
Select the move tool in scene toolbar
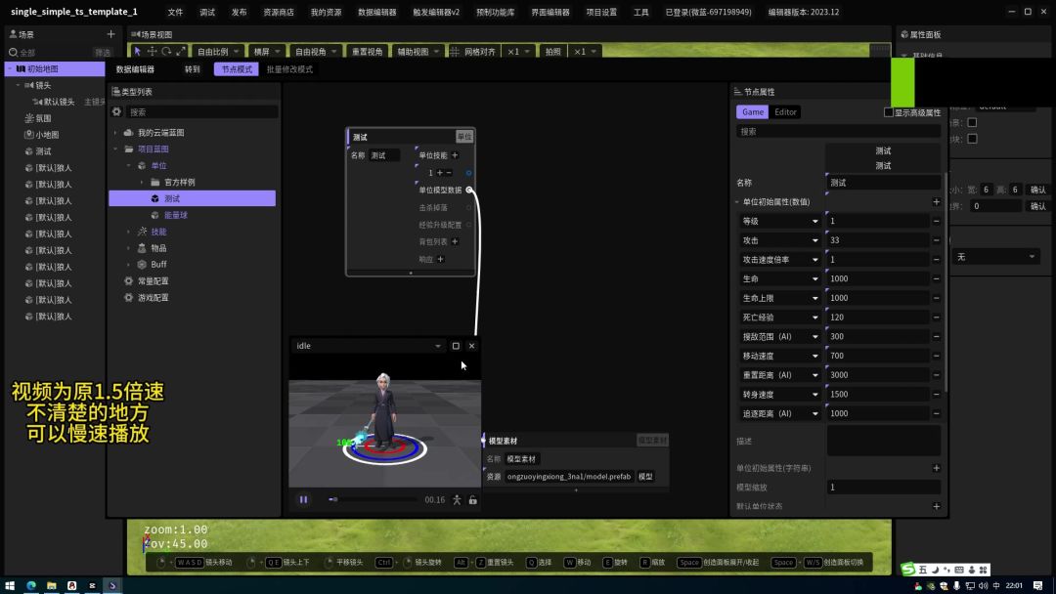(152, 51)
